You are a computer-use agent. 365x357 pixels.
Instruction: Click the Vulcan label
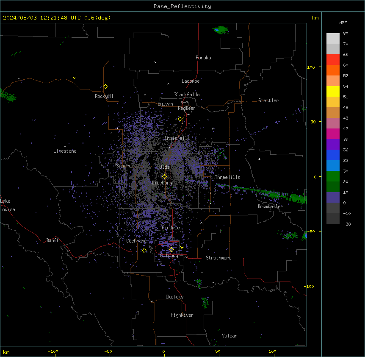[230, 336]
